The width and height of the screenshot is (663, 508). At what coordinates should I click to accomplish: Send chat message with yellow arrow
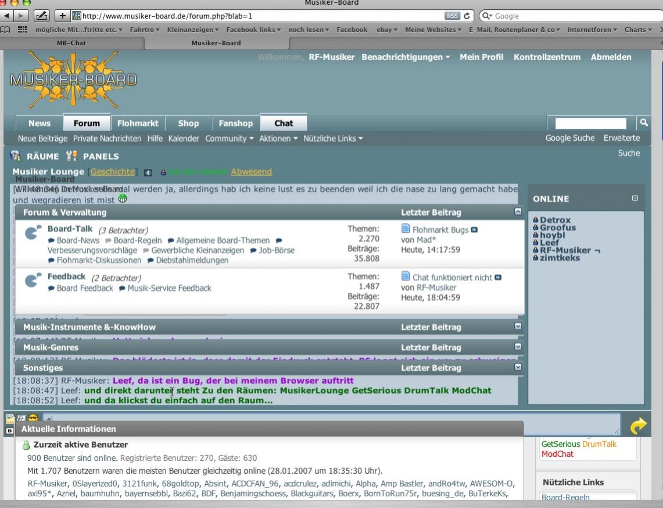(638, 425)
